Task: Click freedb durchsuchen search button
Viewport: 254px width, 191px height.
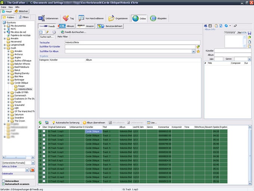Action: 73,32
